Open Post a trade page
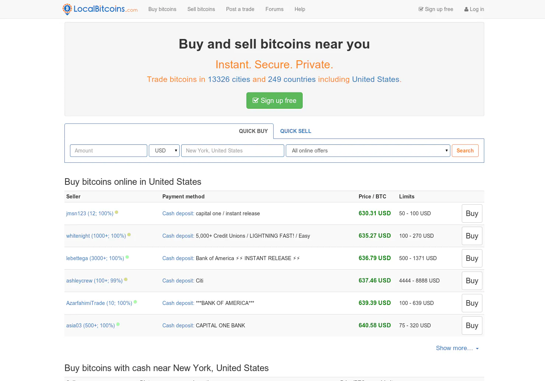This screenshot has height=381, width=545. click(240, 9)
